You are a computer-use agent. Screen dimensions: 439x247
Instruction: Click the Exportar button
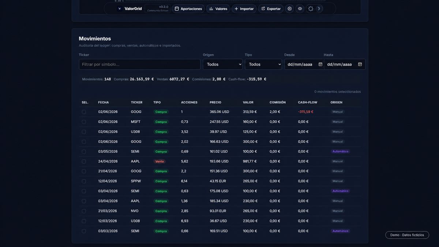point(271,8)
